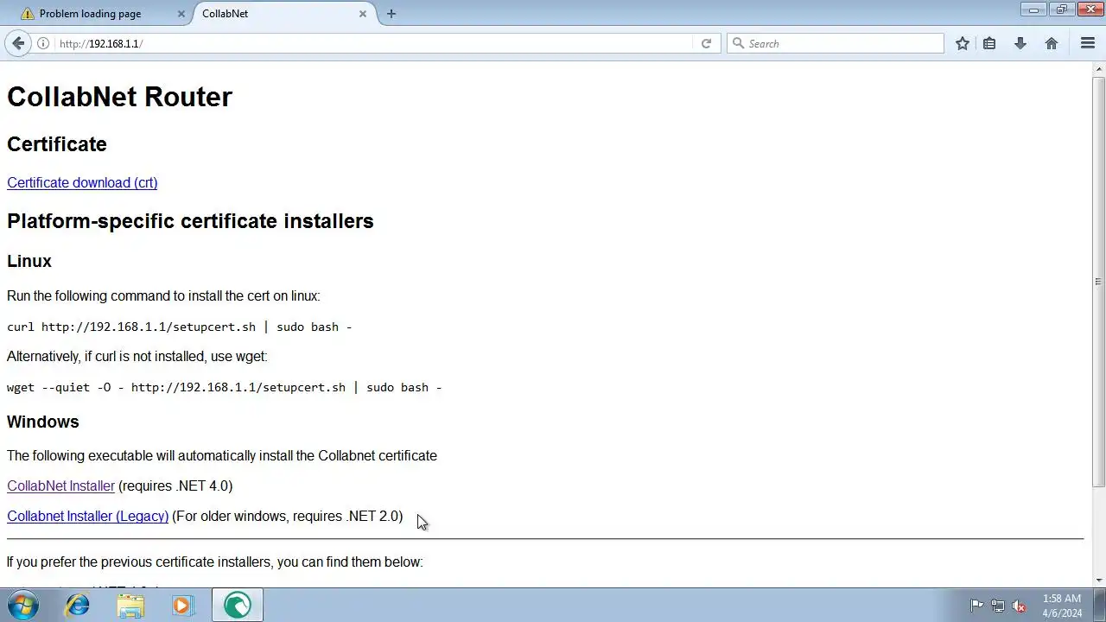Open the Firefox hamburger menu
This screenshot has height=622, width=1106.
point(1088,43)
